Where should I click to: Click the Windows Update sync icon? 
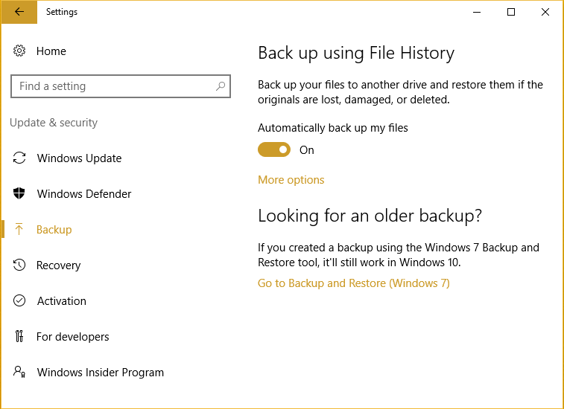tap(19, 158)
